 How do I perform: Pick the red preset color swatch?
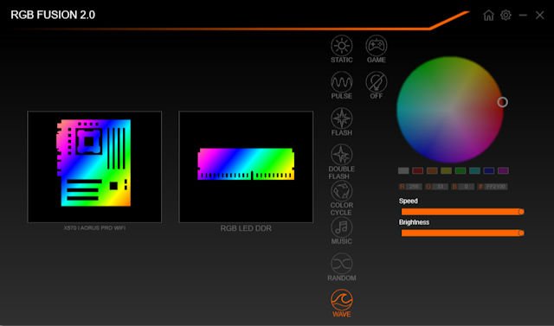tap(417, 170)
